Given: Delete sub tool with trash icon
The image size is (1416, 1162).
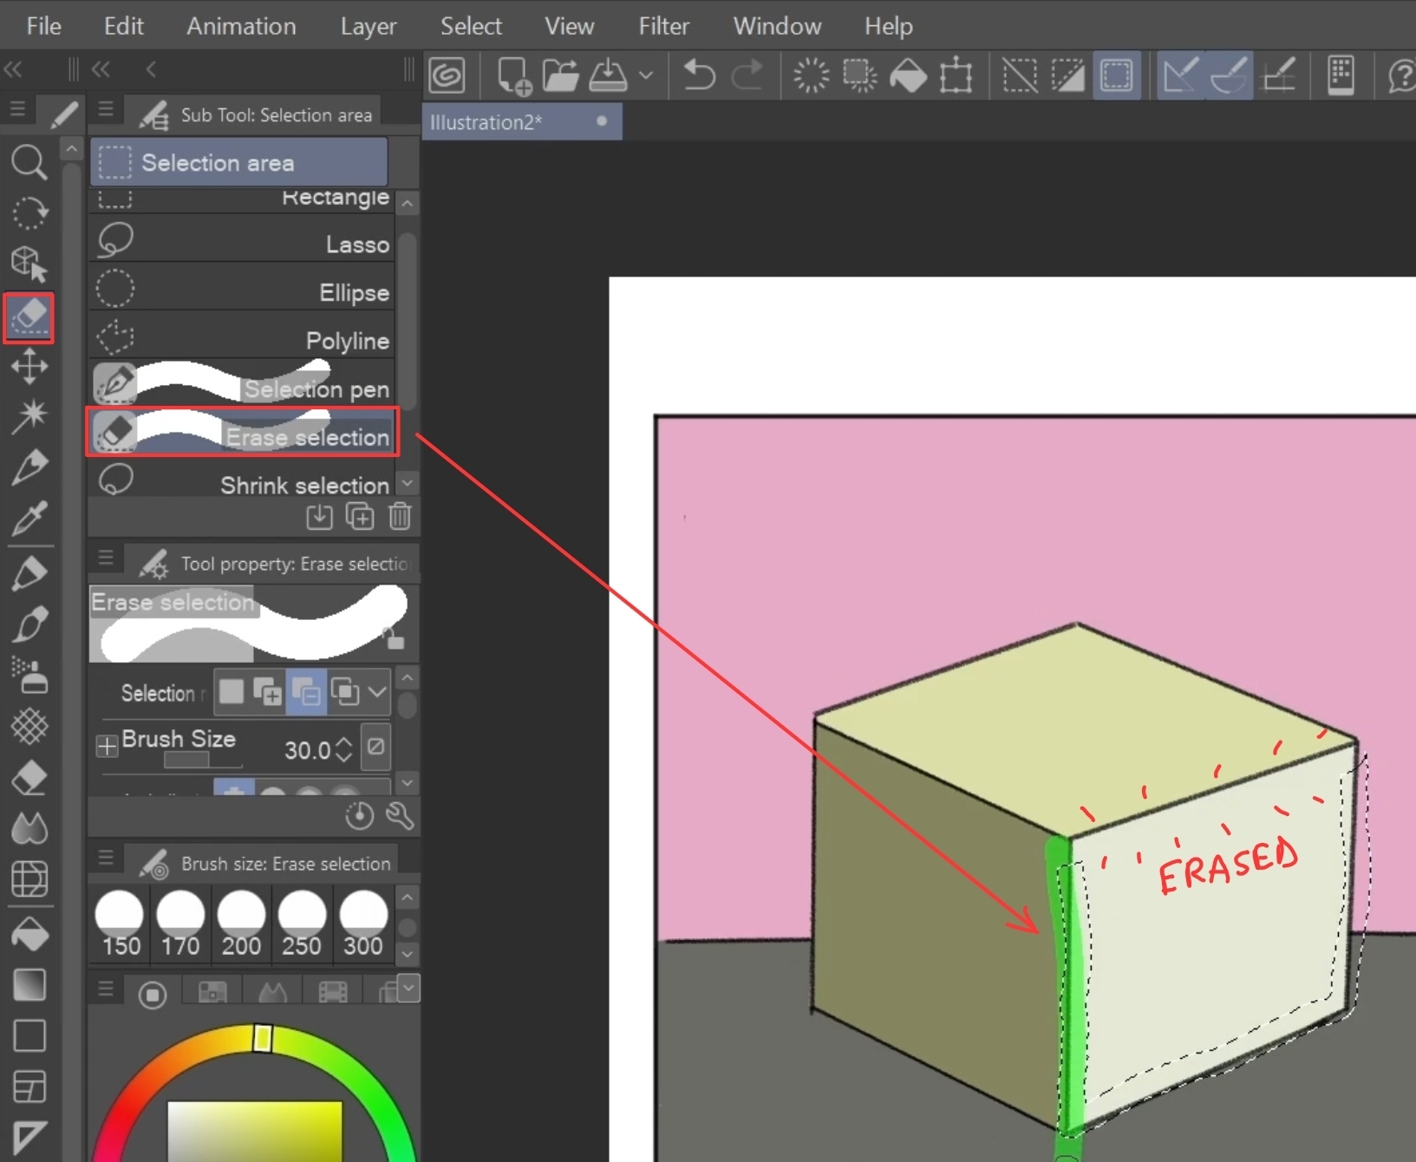Looking at the screenshot, I should tap(400, 517).
